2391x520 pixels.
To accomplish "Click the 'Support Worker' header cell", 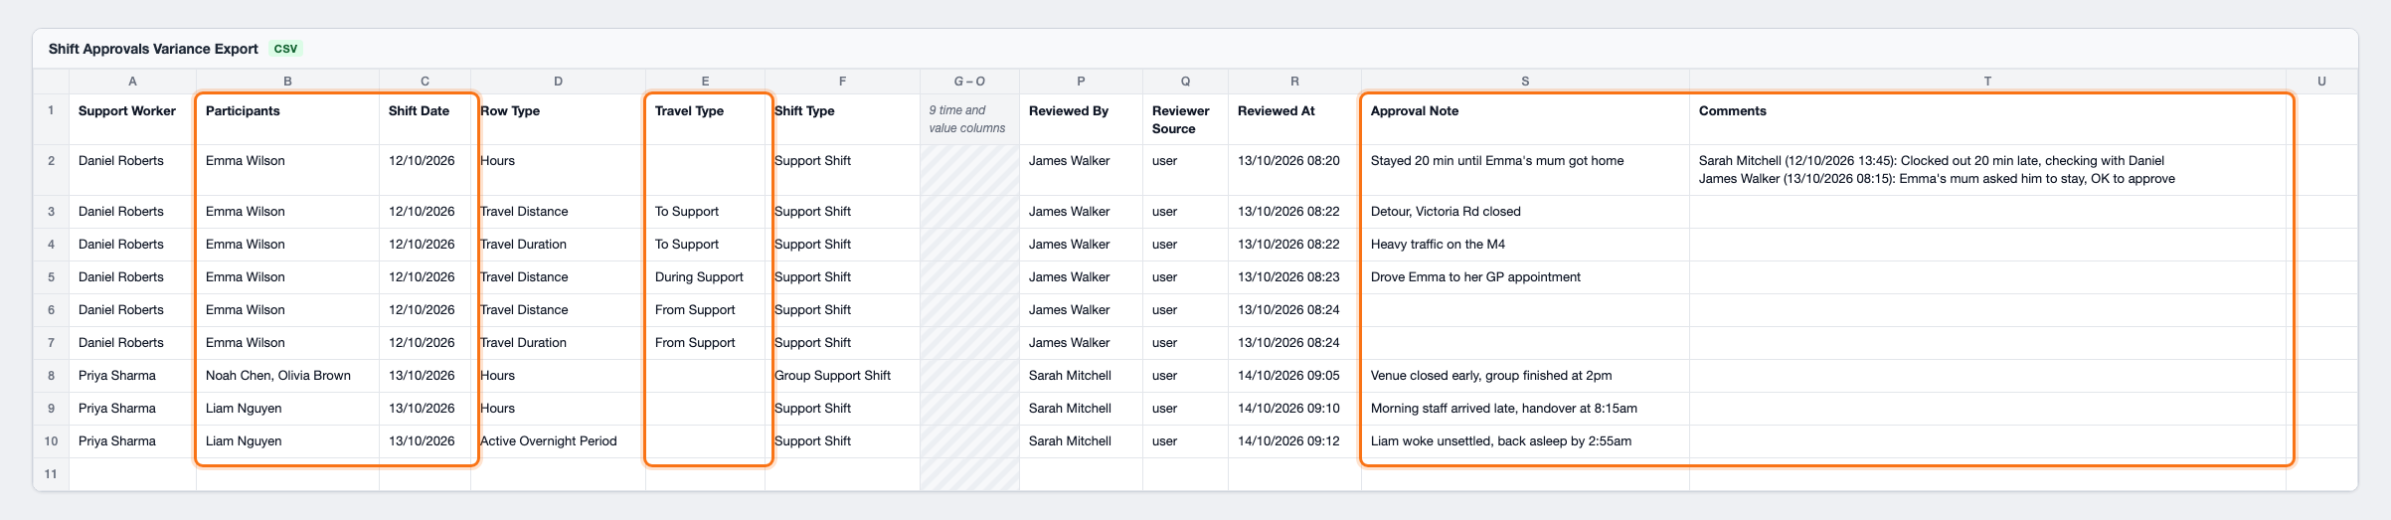I will click(x=132, y=119).
